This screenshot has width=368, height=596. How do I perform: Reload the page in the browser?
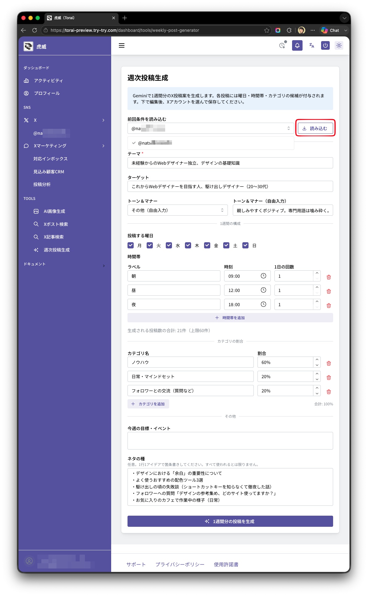click(x=35, y=30)
